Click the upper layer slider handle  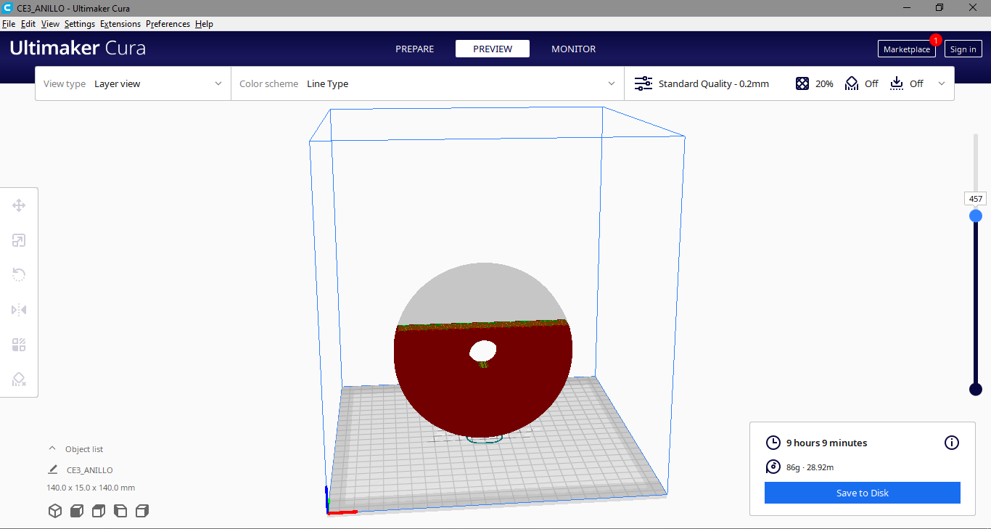[x=976, y=216]
